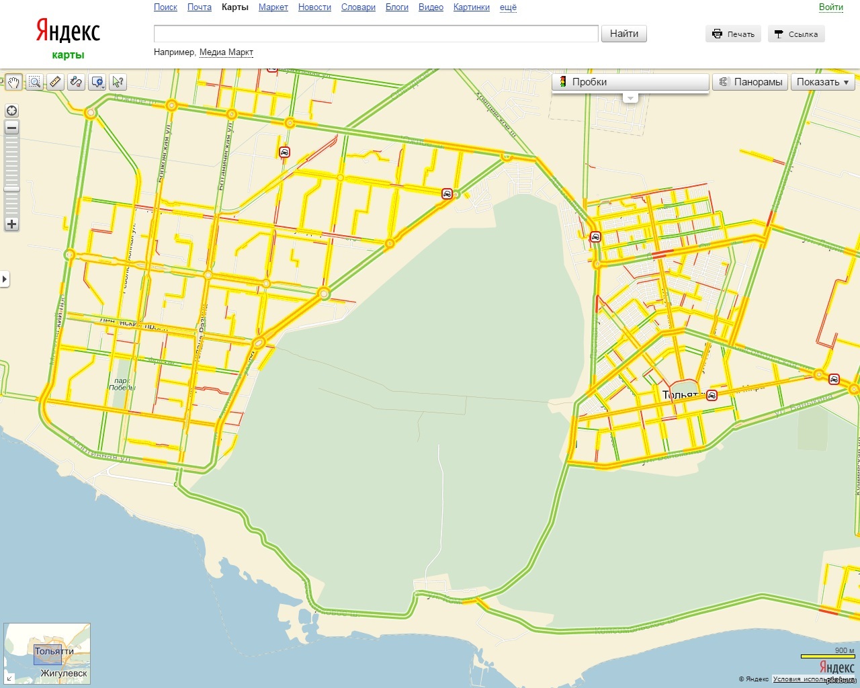860x688 pixels.
Task: Collapse the overview minimap via corner arrow
Action: 9,679
